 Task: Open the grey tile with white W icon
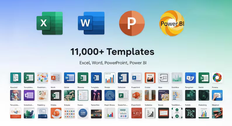[x=164, y=78]
